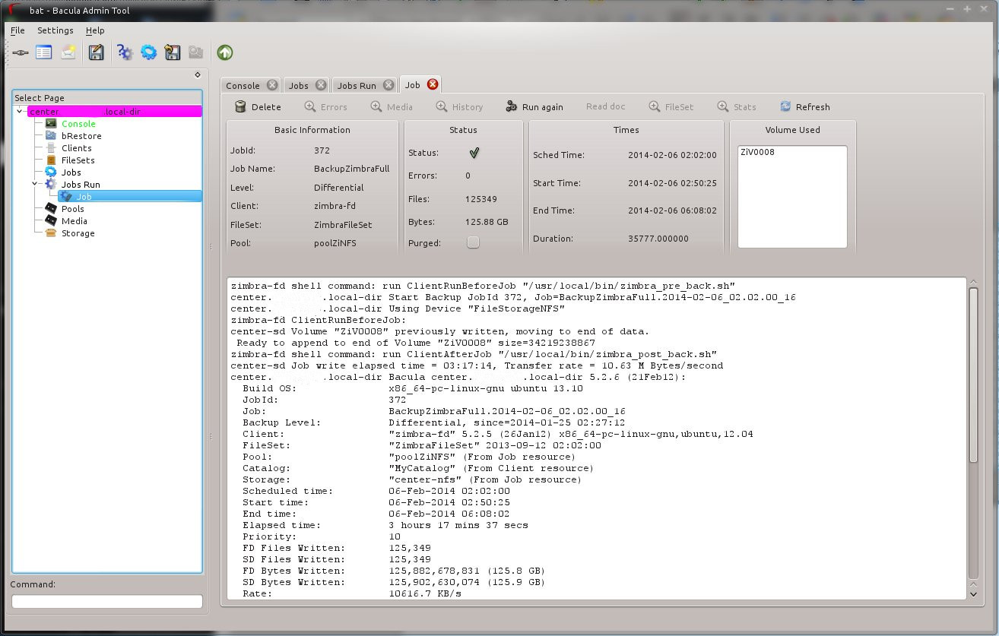
Task: Open the File menu
Action: 17,30
